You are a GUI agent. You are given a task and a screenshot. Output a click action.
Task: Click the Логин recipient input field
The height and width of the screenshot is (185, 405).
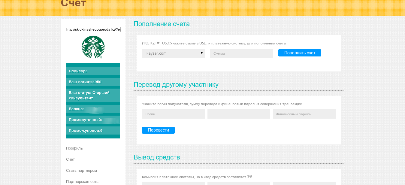pos(173,114)
